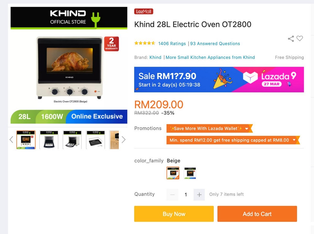Click the share icon

(291, 39)
